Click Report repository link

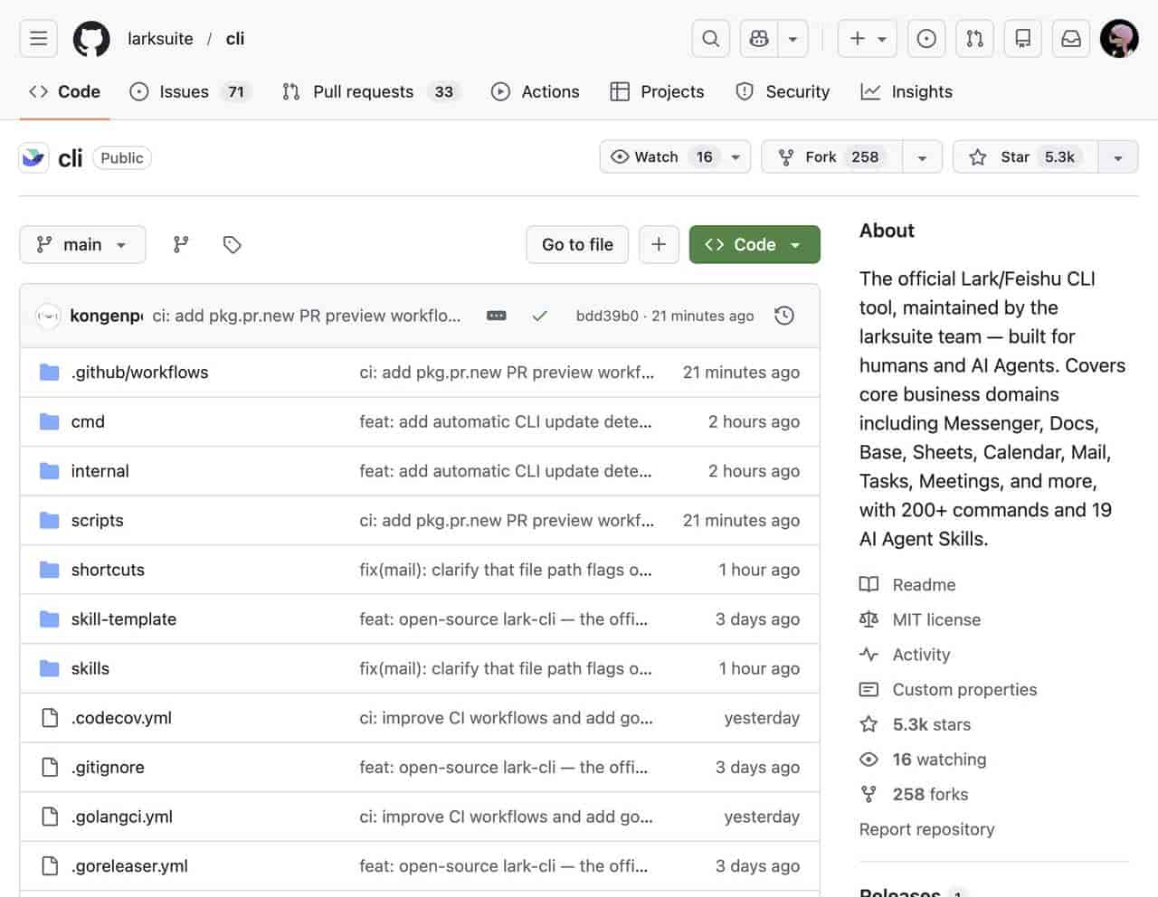pyautogui.click(x=926, y=829)
